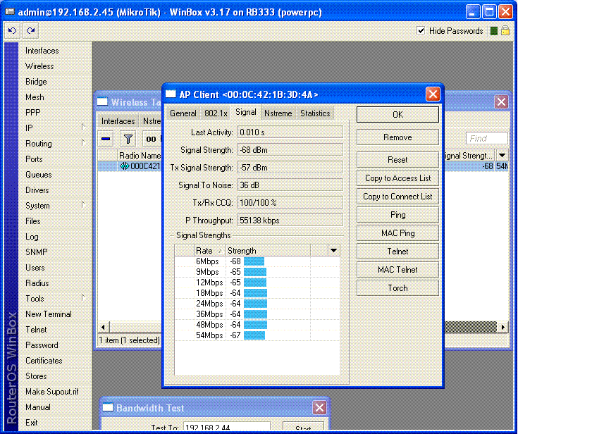Click the Reset button
Screen dimensions: 592x434
397,160
